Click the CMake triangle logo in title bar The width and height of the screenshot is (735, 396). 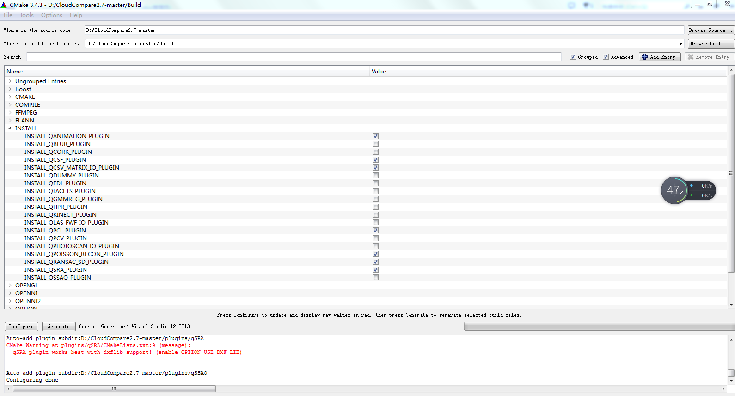pyautogui.click(x=4, y=5)
